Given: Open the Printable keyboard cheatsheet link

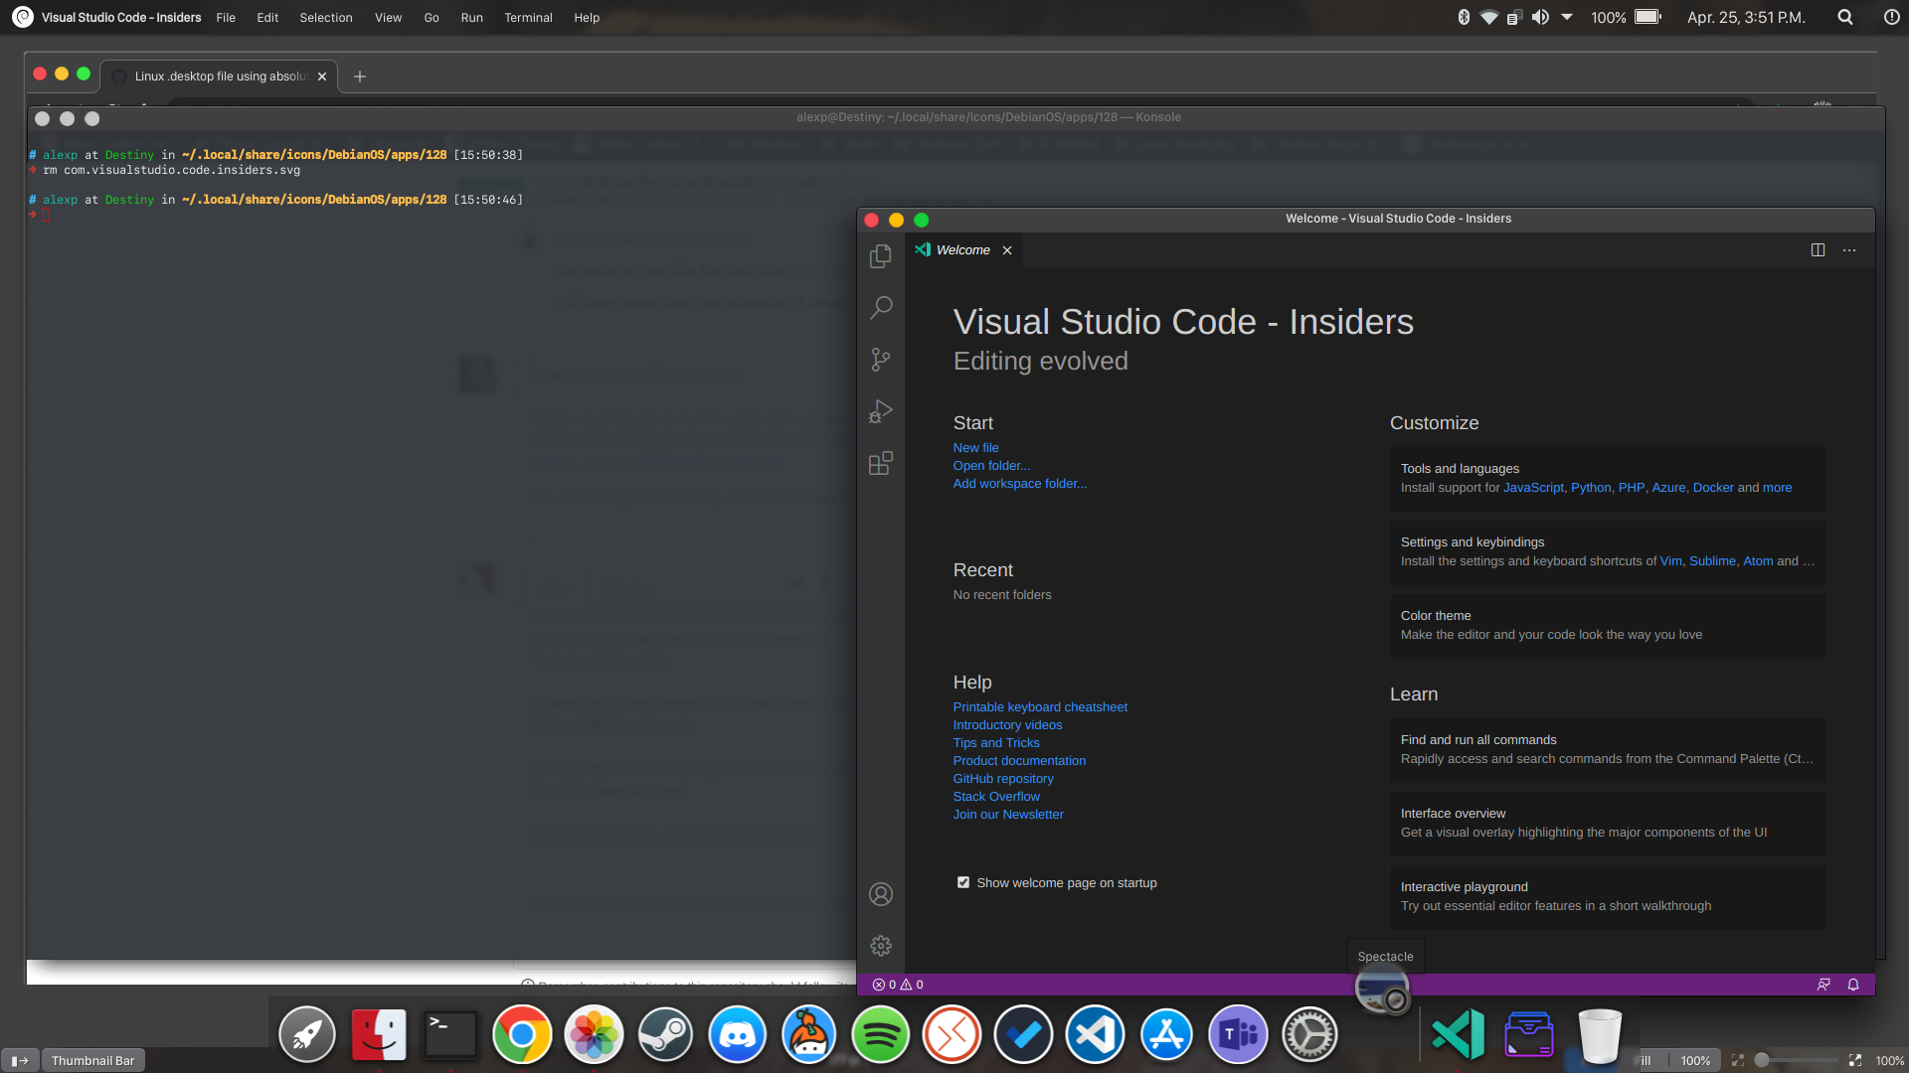Looking at the screenshot, I should (x=1040, y=707).
